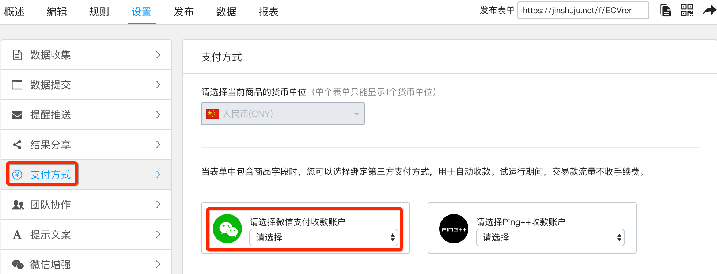Viewport: 717px width, 274px height.
Task: Open the 人民币(CNY) currency dropdown
Action: tap(282, 114)
